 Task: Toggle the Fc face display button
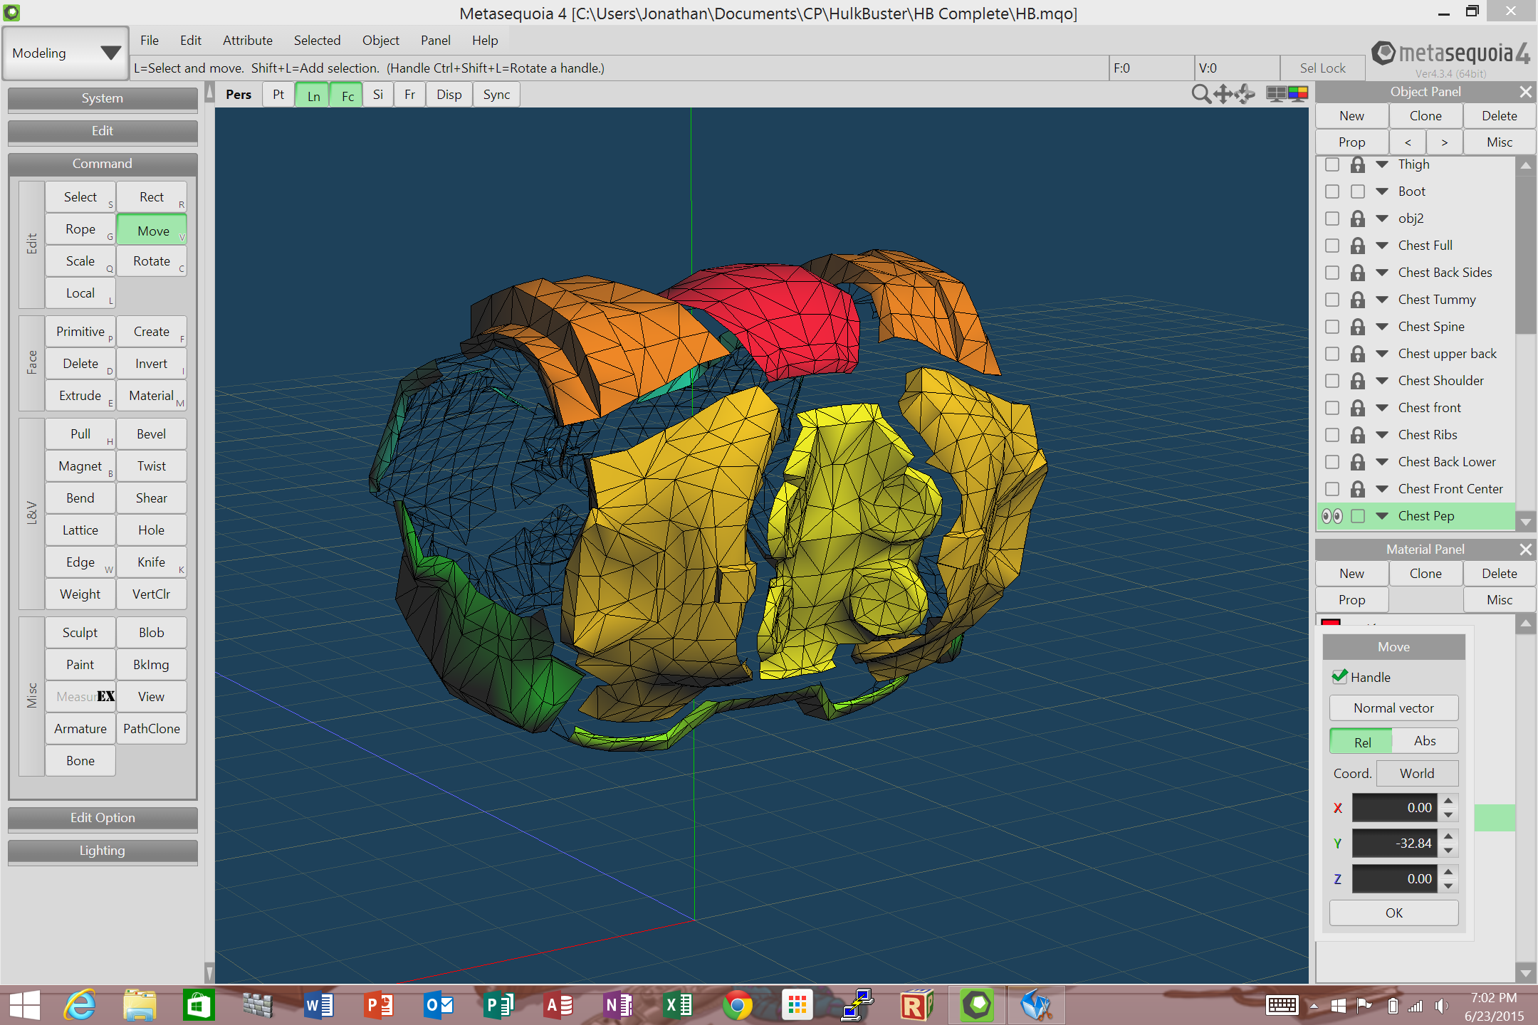point(347,95)
